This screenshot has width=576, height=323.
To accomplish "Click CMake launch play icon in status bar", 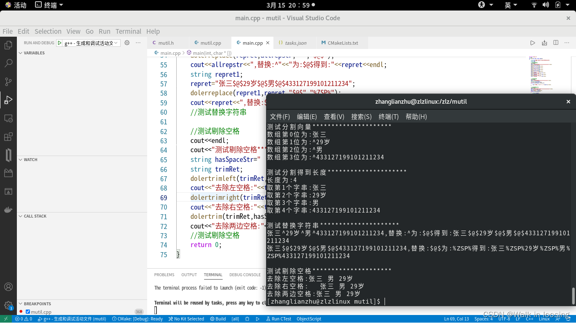I will click(258, 319).
